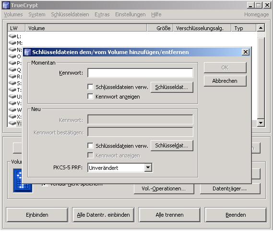Click Alle Datentr. einbinden button

[x=104, y=215]
